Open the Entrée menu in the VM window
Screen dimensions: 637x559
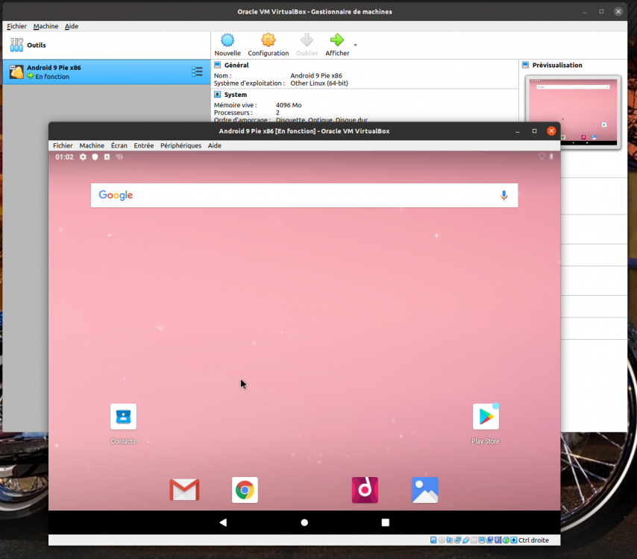coord(144,145)
